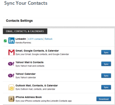
Task: Click the LinkedIn row title
Action: pos(21,39)
